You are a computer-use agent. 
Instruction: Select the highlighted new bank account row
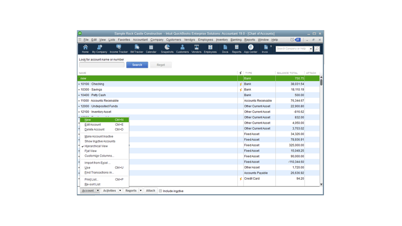click(198, 78)
